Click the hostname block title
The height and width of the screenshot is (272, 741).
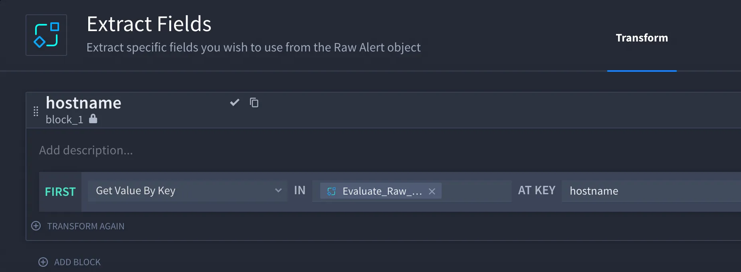[x=83, y=103]
